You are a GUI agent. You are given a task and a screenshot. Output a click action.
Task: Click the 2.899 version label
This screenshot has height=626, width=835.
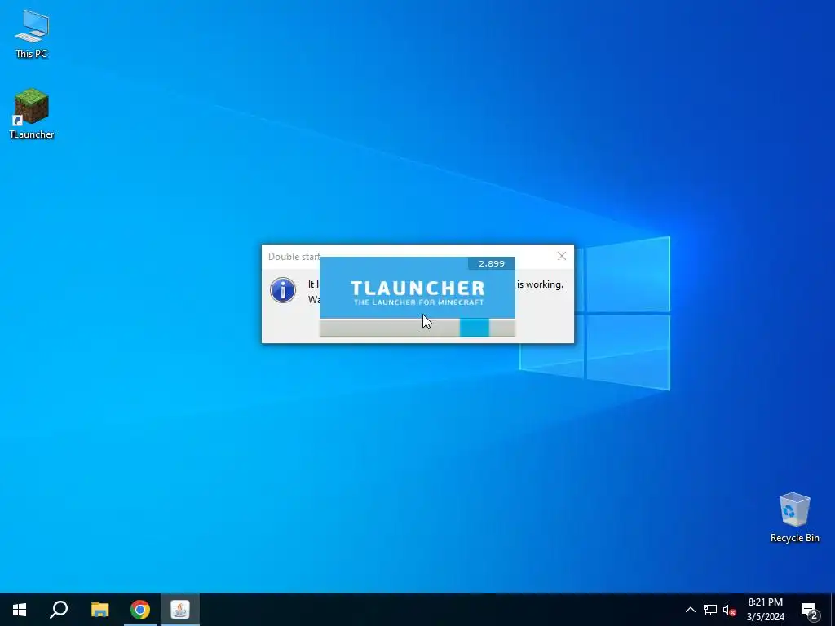(492, 263)
